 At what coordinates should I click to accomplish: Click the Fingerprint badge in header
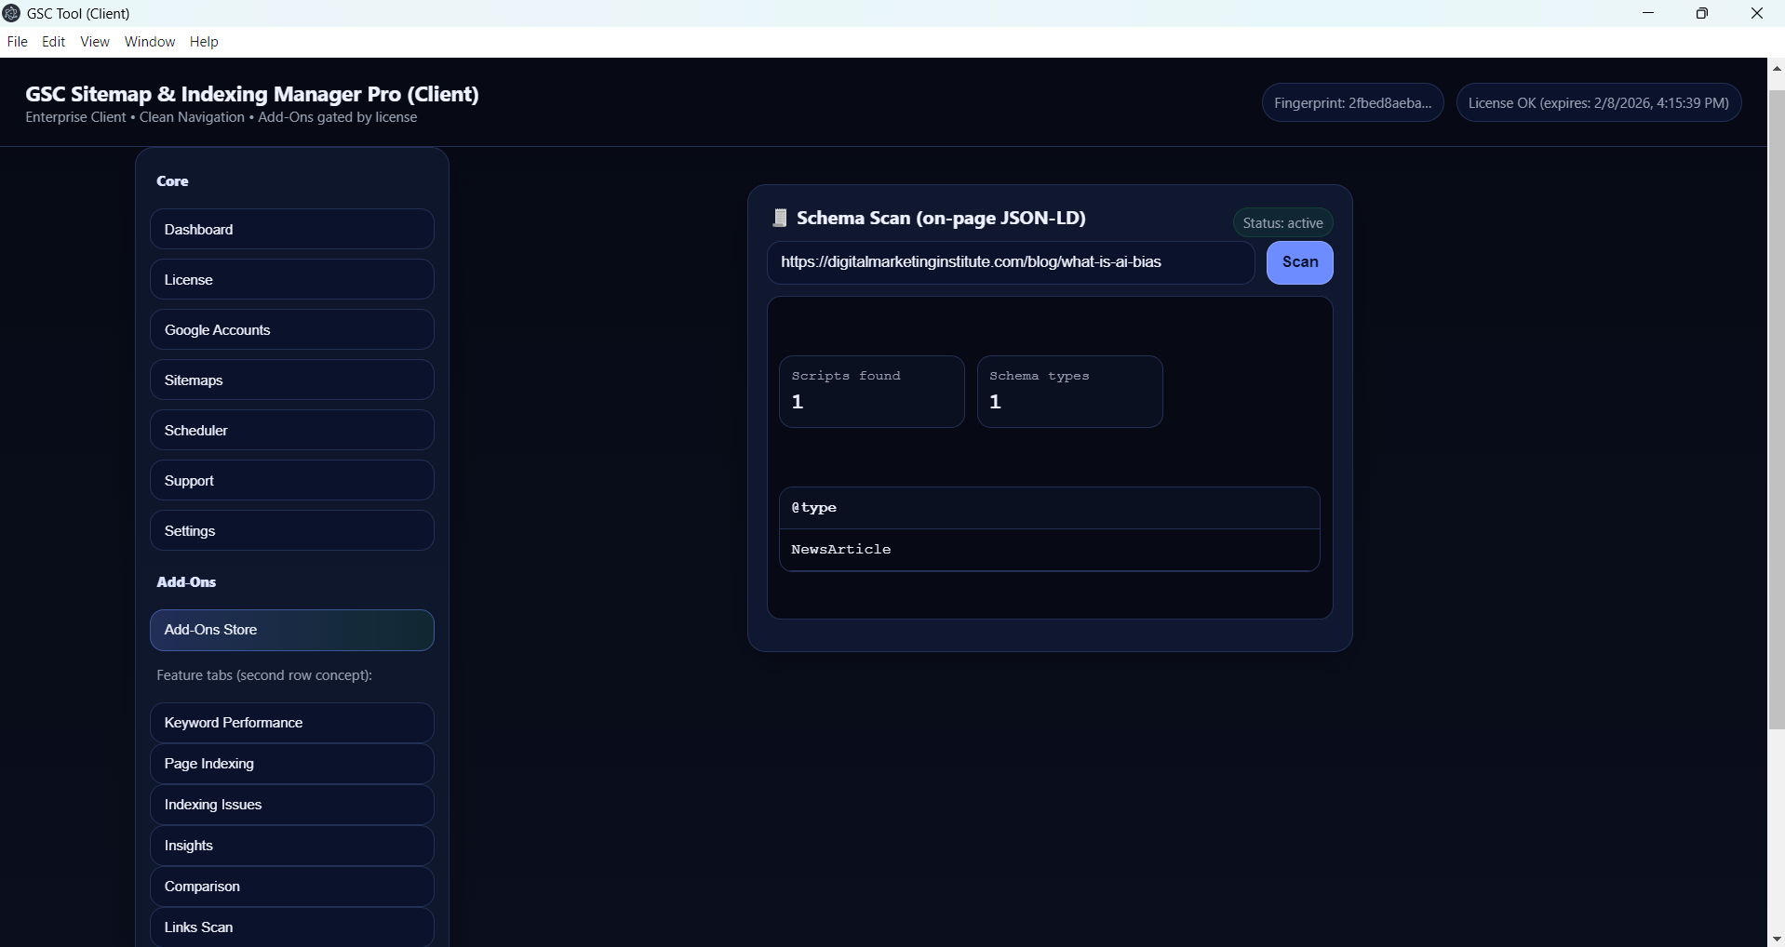pos(1352,103)
